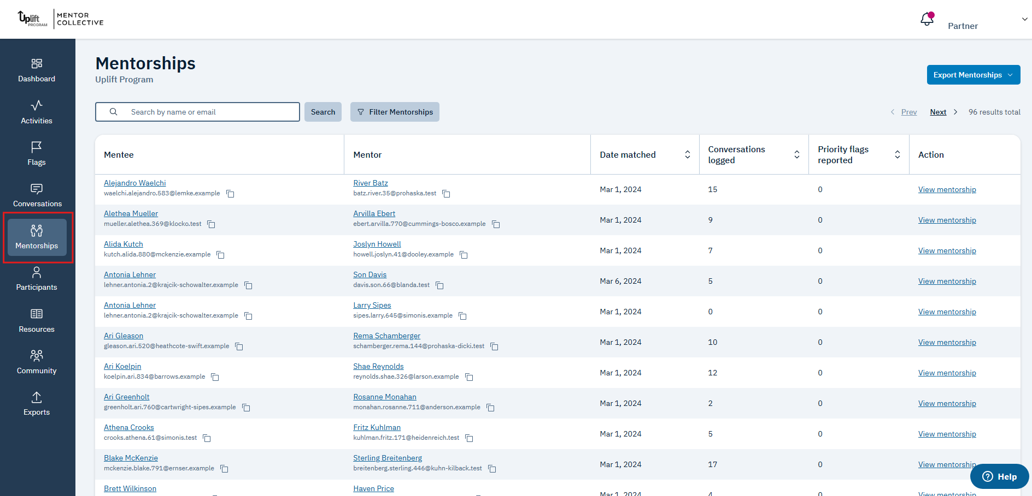This screenshot has width=1032, height=496.
Task: Open the Export Mentorships dropdown
Action: tap(974, 75)
